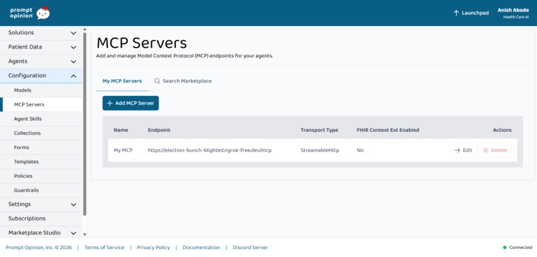Click the Endpoint column header
This screenshot has width=537, height=257.
[159, 130]
